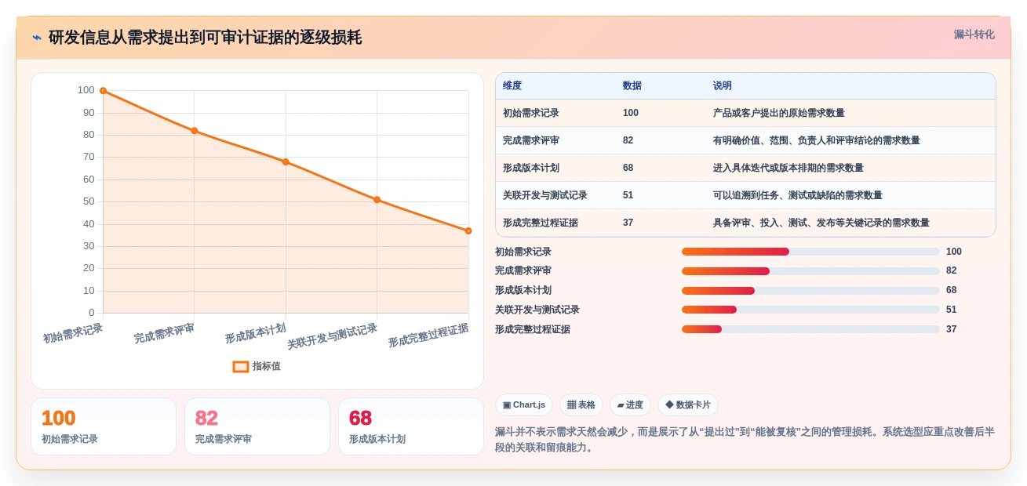
Task: Click the 形成完整过程证据 progress bar
Action: tap(810, 329)
